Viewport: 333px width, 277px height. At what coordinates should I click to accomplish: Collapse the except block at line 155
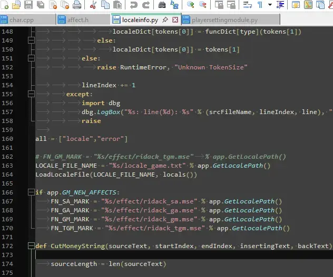point(31,94)
